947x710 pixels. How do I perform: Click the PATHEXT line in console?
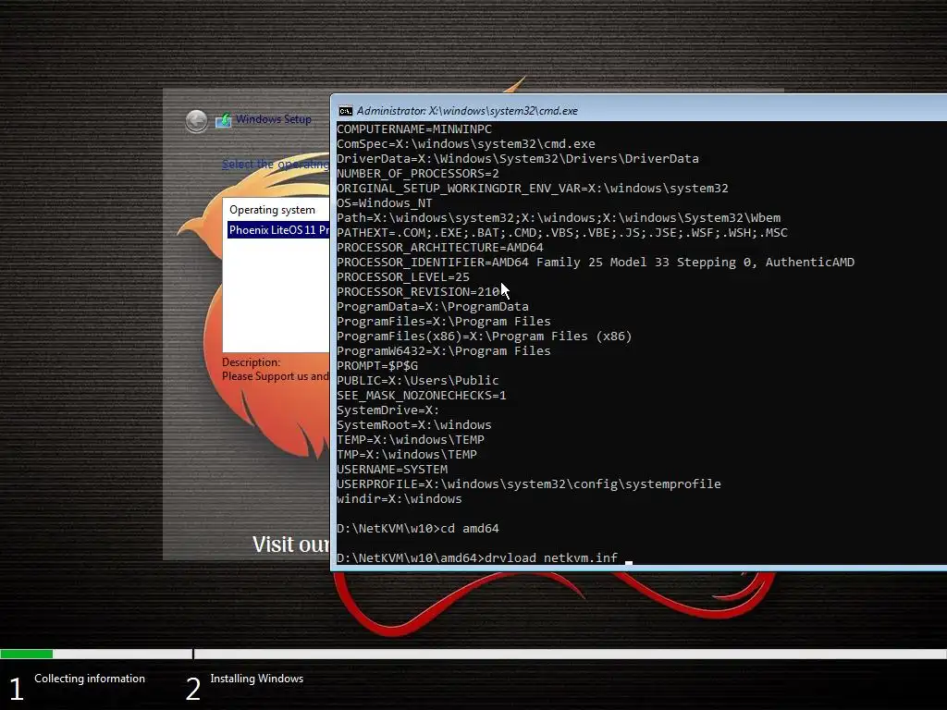click(x=562, y=232)
